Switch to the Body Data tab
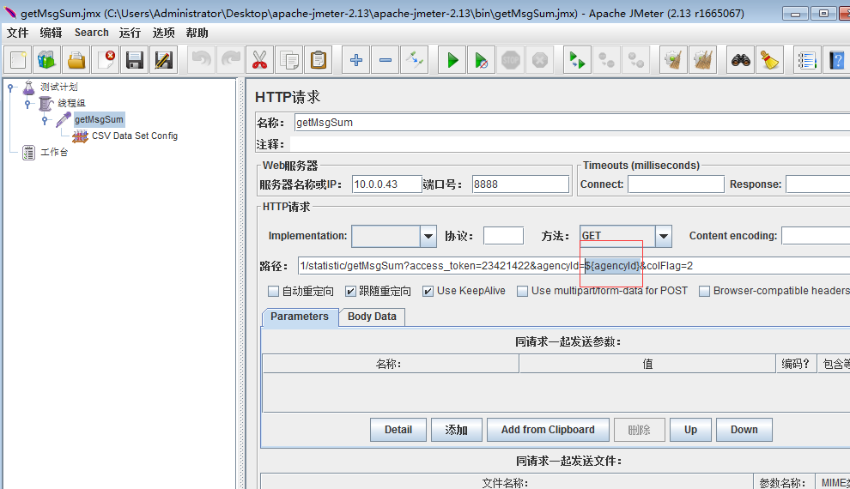This screenshot has width=850, height=489. pos(372,317)
